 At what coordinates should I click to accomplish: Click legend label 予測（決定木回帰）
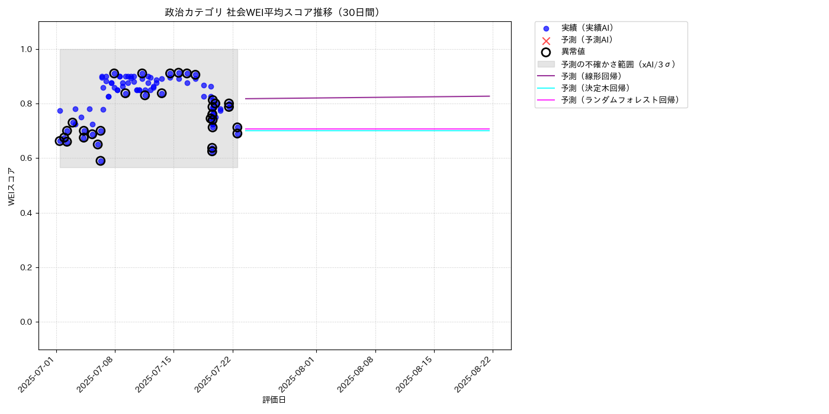[595, 88]
